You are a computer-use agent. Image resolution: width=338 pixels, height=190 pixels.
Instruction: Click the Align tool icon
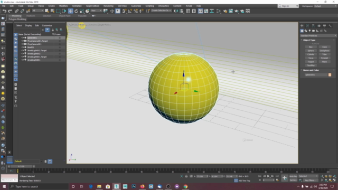point(182,11)
